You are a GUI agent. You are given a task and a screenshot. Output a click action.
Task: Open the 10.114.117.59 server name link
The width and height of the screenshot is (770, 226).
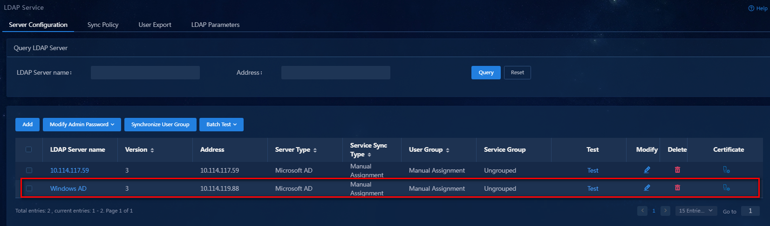[69, 170]
